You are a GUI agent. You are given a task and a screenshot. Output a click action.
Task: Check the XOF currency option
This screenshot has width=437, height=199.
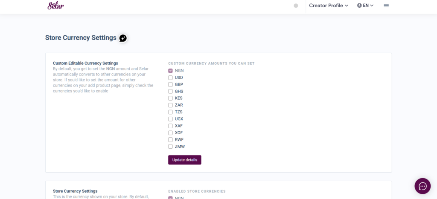pyautogui.click(x=170, y=133)
